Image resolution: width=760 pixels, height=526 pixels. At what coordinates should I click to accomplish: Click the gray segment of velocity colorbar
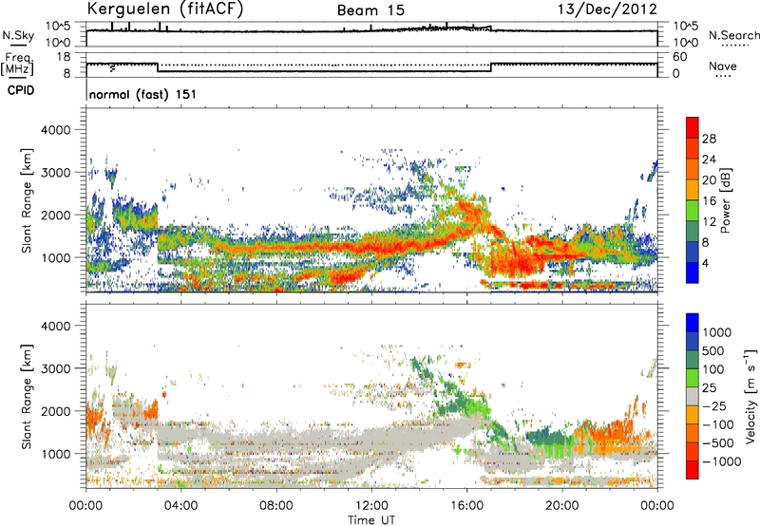click(693, 396)
